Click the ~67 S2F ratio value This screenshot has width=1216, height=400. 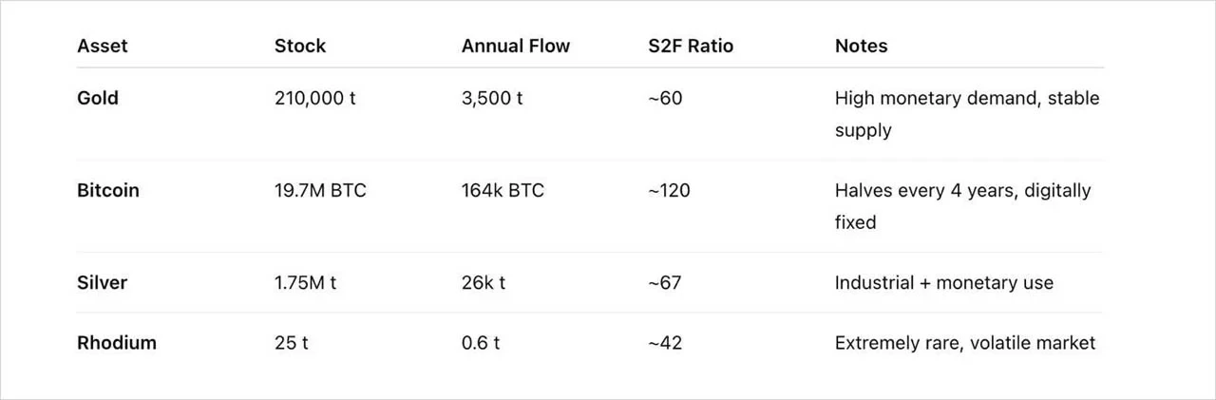[664, 282]
